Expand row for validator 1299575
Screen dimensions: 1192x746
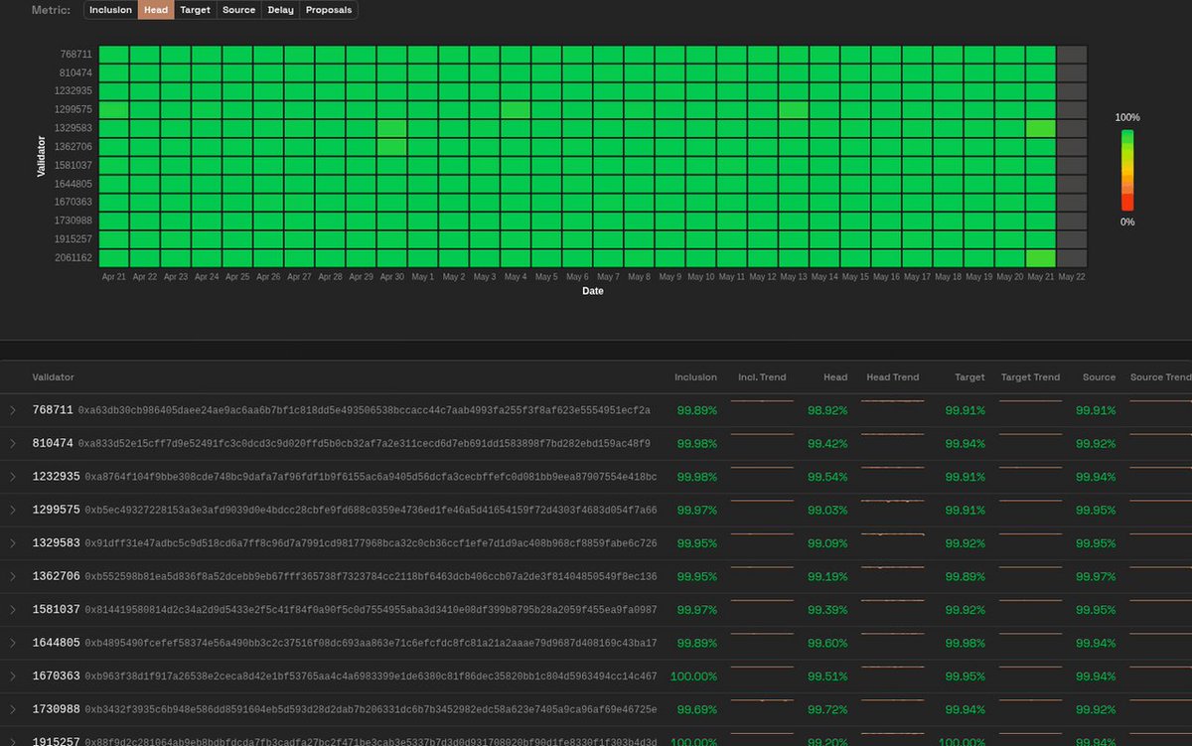point(13,510)
